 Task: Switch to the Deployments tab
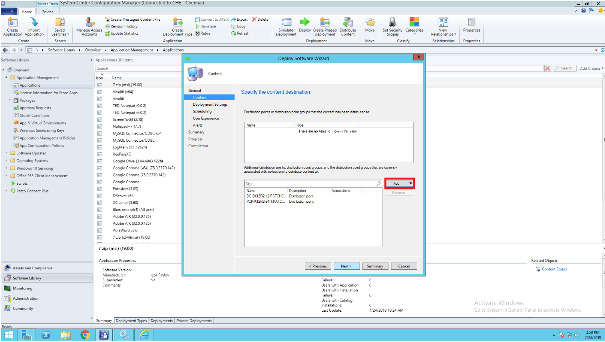(161, 320)
